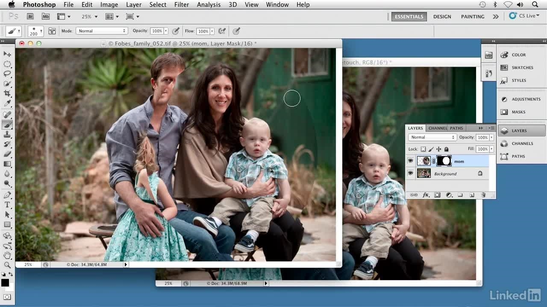The width and height of the screenshot is (547, 307).
Task: Hide the Background layer visibility eye
Action: 410,174
